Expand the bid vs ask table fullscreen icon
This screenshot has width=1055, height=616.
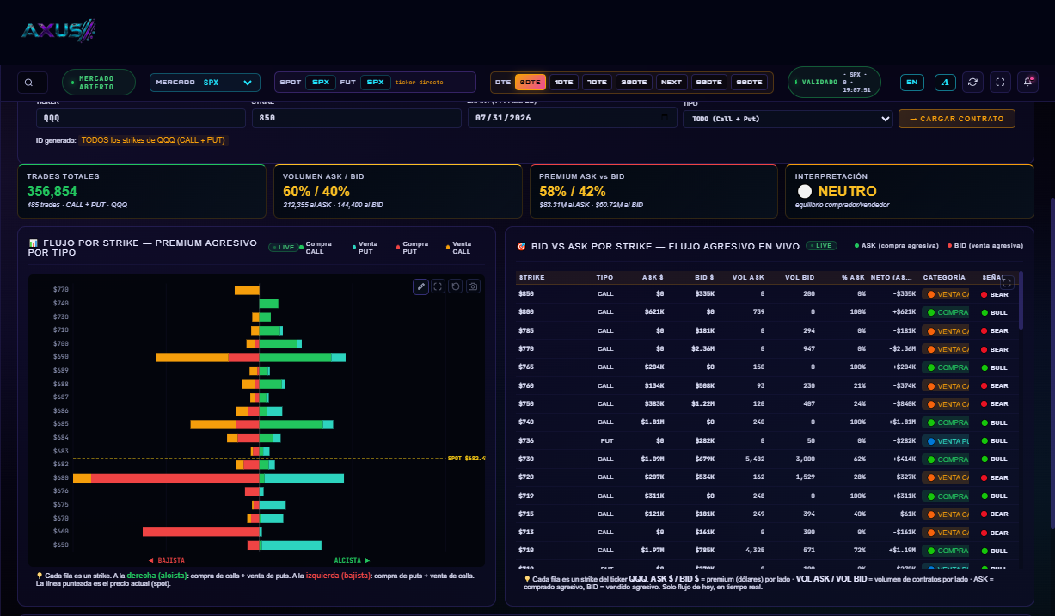point(1008,282)
